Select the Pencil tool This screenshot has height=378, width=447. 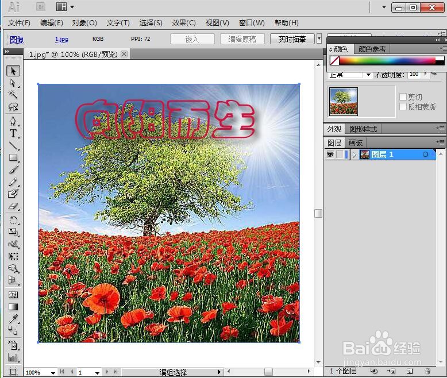tap(13, 182)
